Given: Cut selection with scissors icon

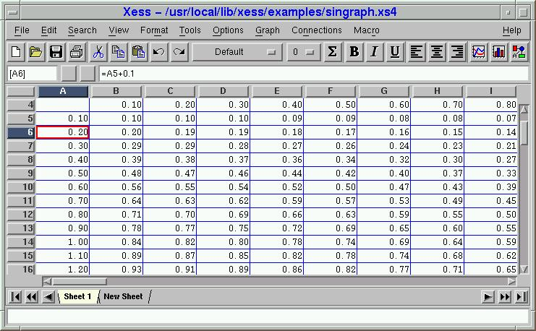Looking at the screenshot, I should click(98, 52).
